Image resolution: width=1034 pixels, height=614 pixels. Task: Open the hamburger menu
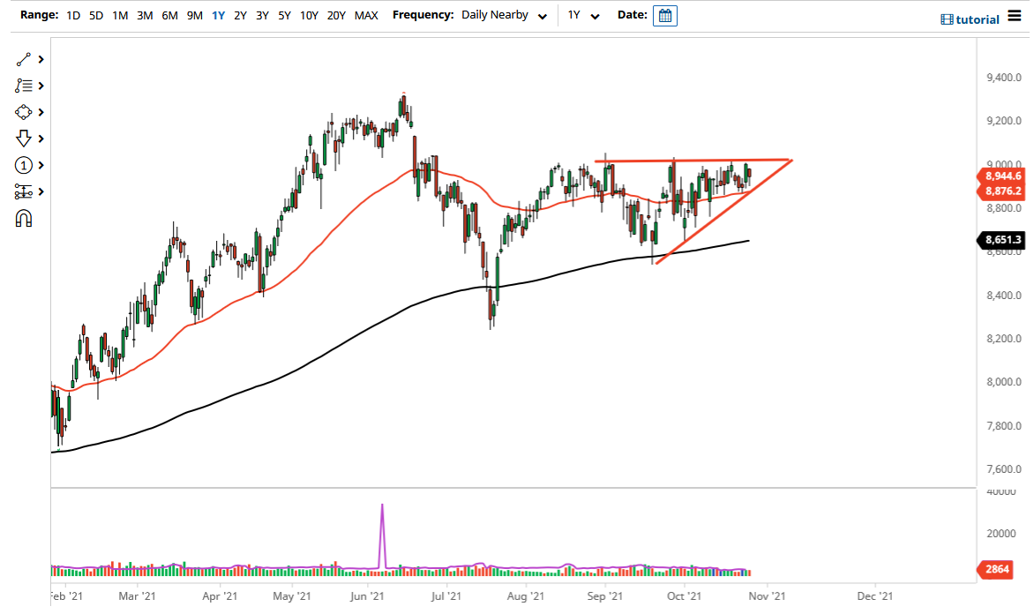tap(1015, 16)
